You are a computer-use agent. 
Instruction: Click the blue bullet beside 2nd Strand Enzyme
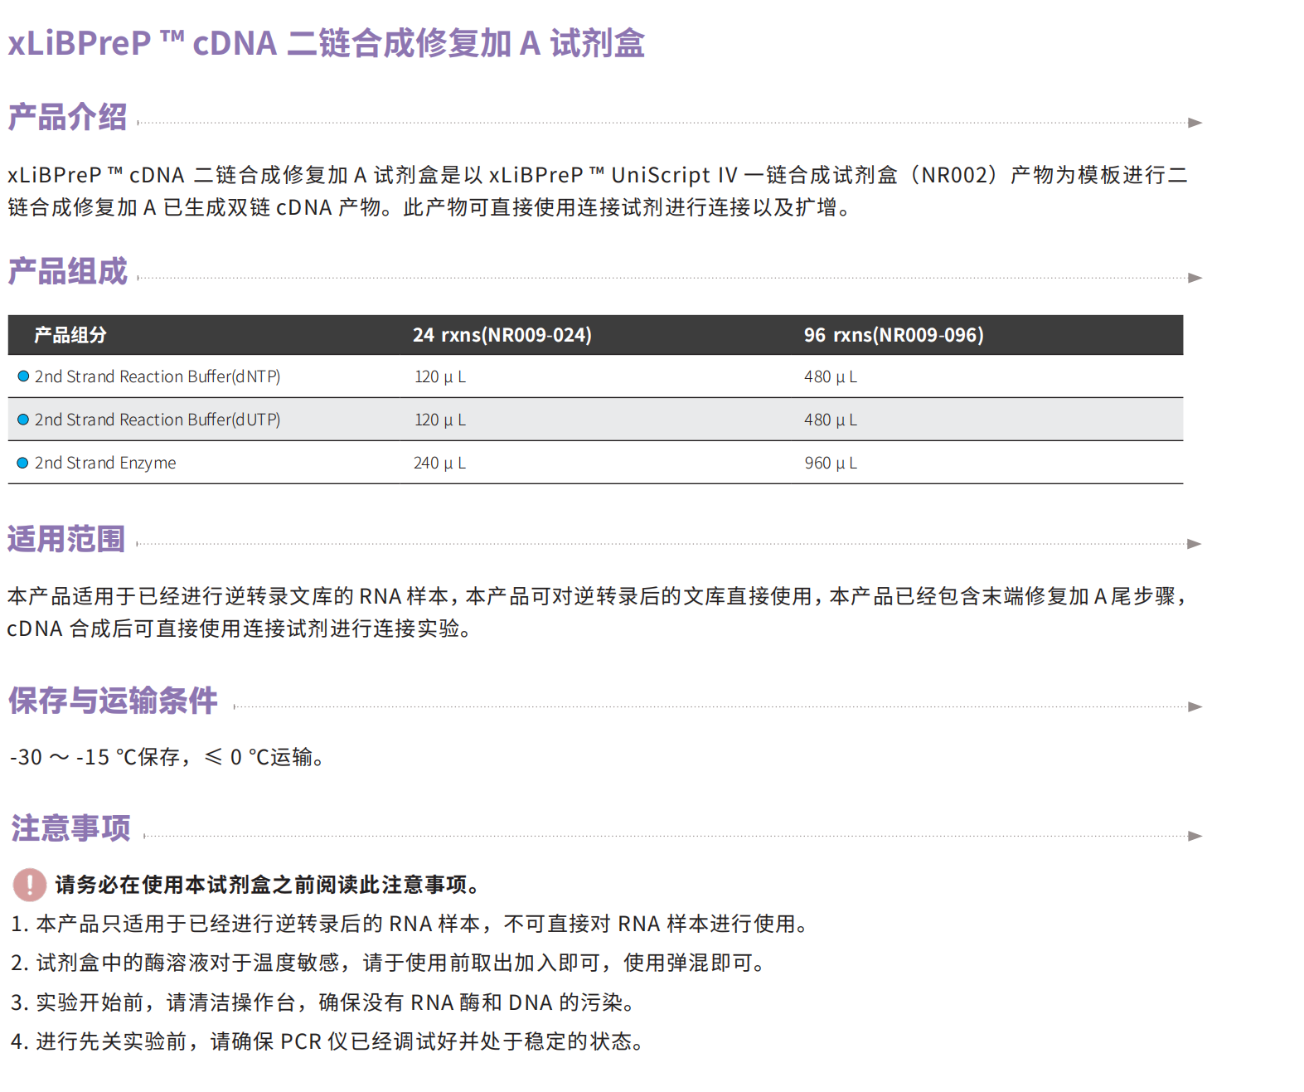[x=23, y=463]
